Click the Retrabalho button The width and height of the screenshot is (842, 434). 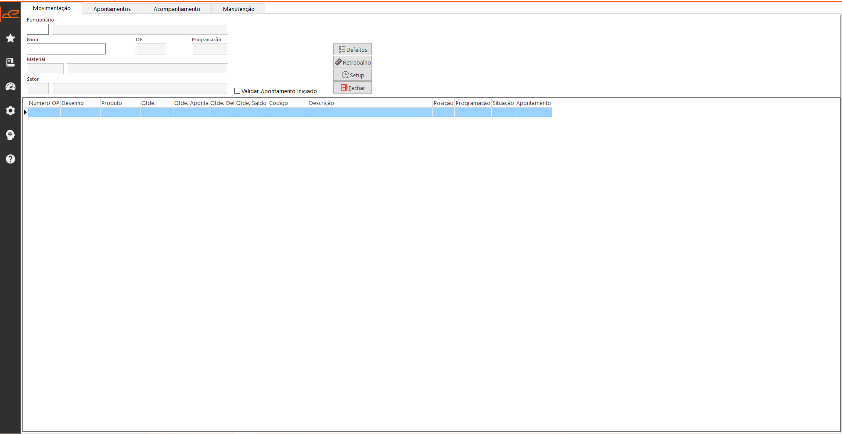pyautogui.click(x=353, y=62)
